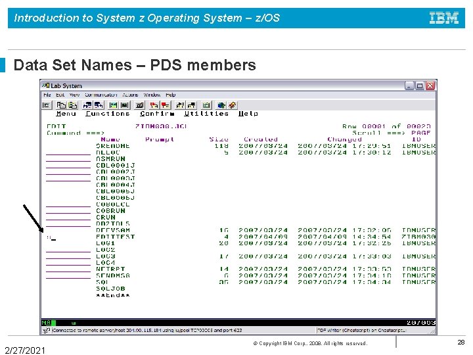Click member name CBL0001J
473x355 pixels.
(x=115, y=166)
